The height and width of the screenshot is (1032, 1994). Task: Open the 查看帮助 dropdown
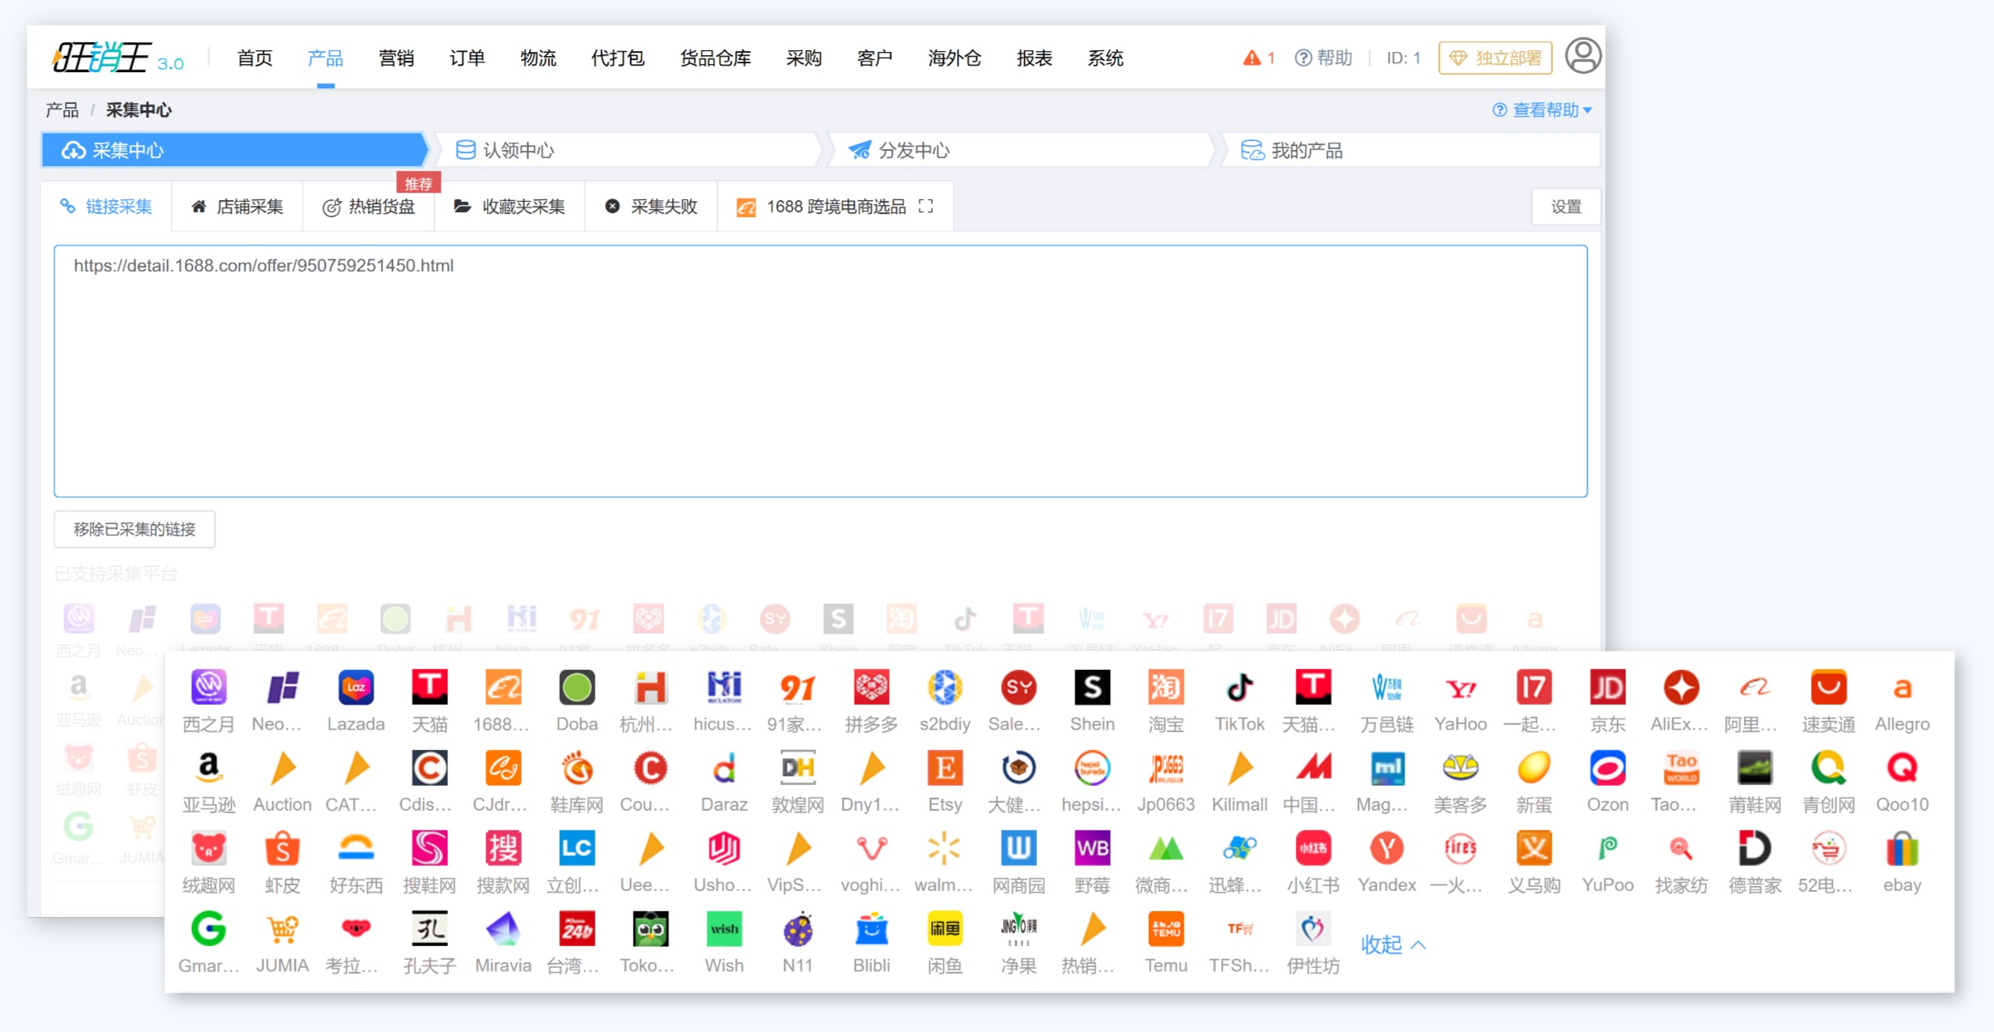click(x=1542, y=110)
